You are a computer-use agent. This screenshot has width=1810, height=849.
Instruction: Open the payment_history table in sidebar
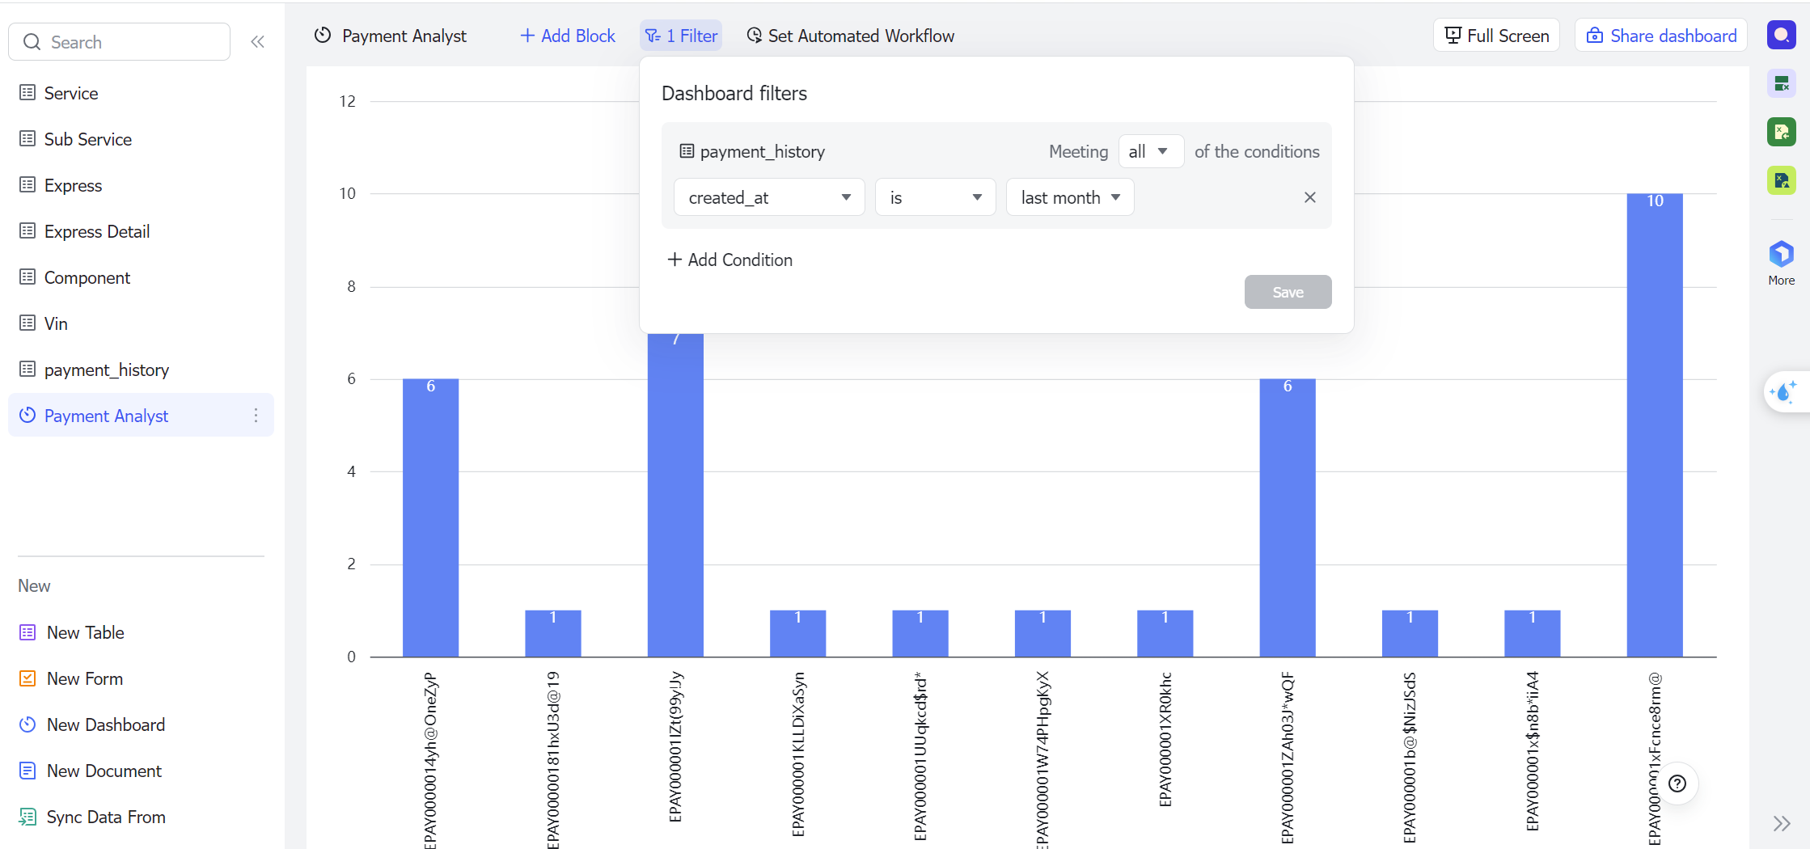(106, 370)
